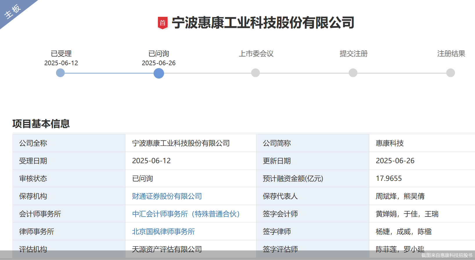The image size is (475, 260).
Task: Select the 已问询 active timeline node
Action: point(159,73)
